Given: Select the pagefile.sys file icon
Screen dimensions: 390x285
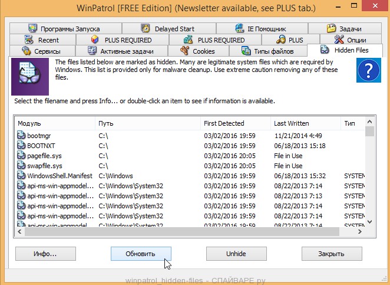Looking at the screenshot, I should (x=21, y=155).
